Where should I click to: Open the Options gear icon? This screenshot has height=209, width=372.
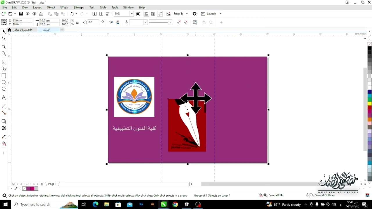(195, 14)
